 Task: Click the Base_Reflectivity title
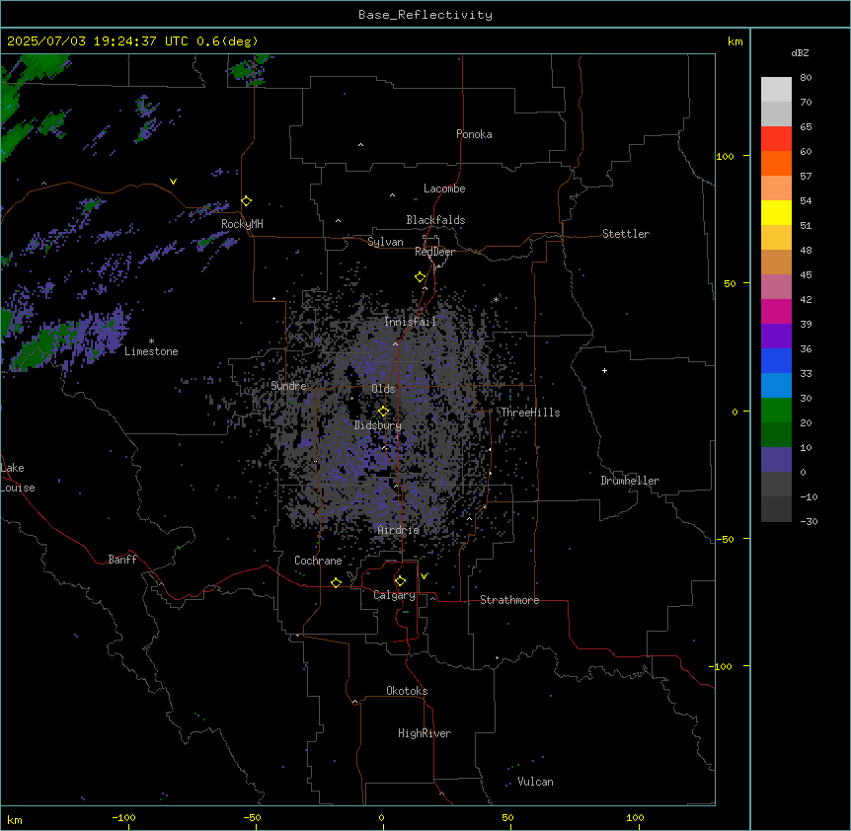tap(425, 15)
